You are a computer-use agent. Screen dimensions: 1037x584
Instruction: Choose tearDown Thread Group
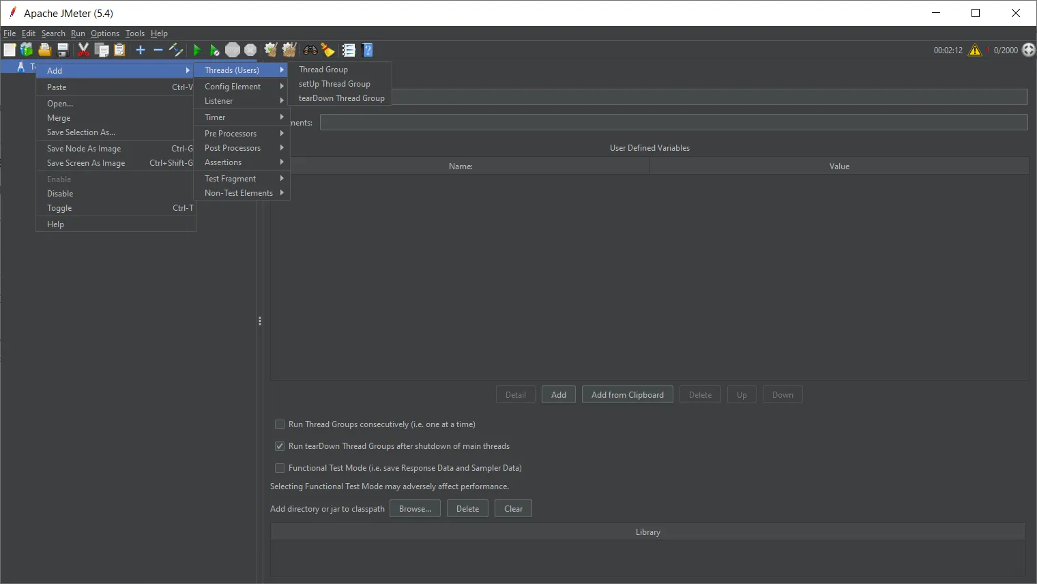pyautogui.click(x=340, y=98)
